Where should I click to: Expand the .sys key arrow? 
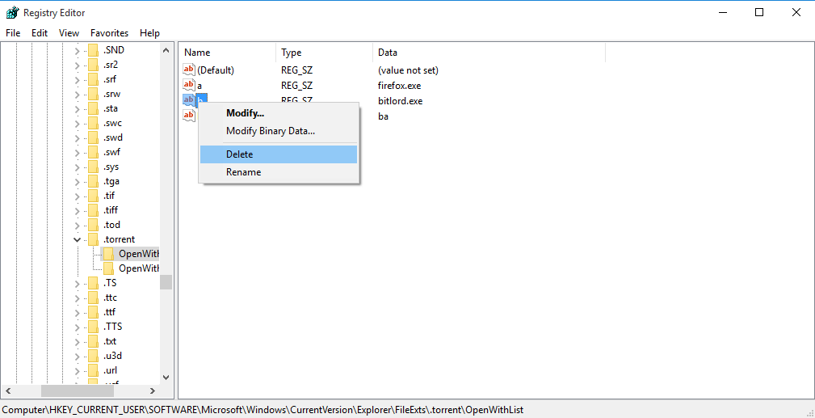(78, 167)
